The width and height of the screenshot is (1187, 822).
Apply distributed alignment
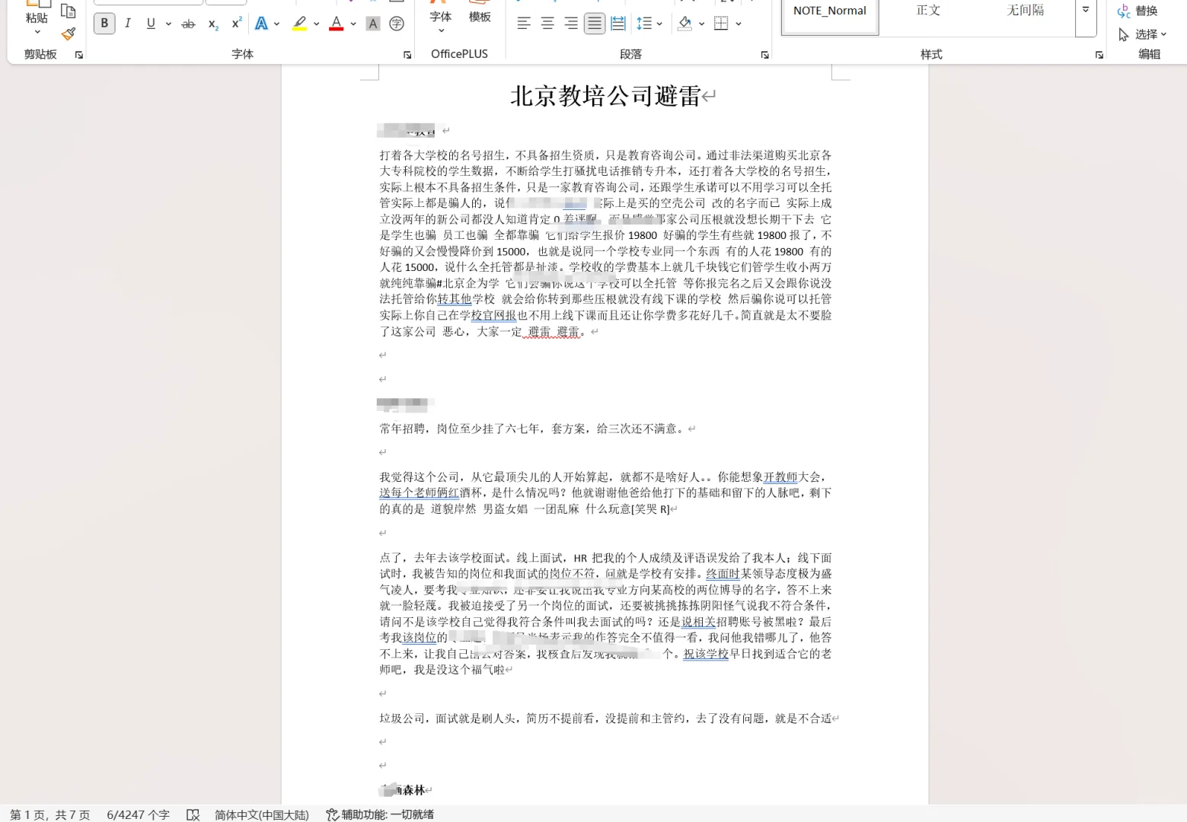point(618,24)
